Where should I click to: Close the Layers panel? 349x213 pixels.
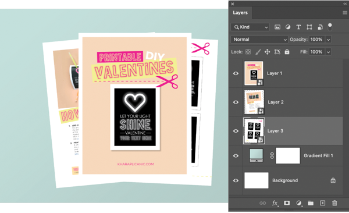tap(232, 4)
